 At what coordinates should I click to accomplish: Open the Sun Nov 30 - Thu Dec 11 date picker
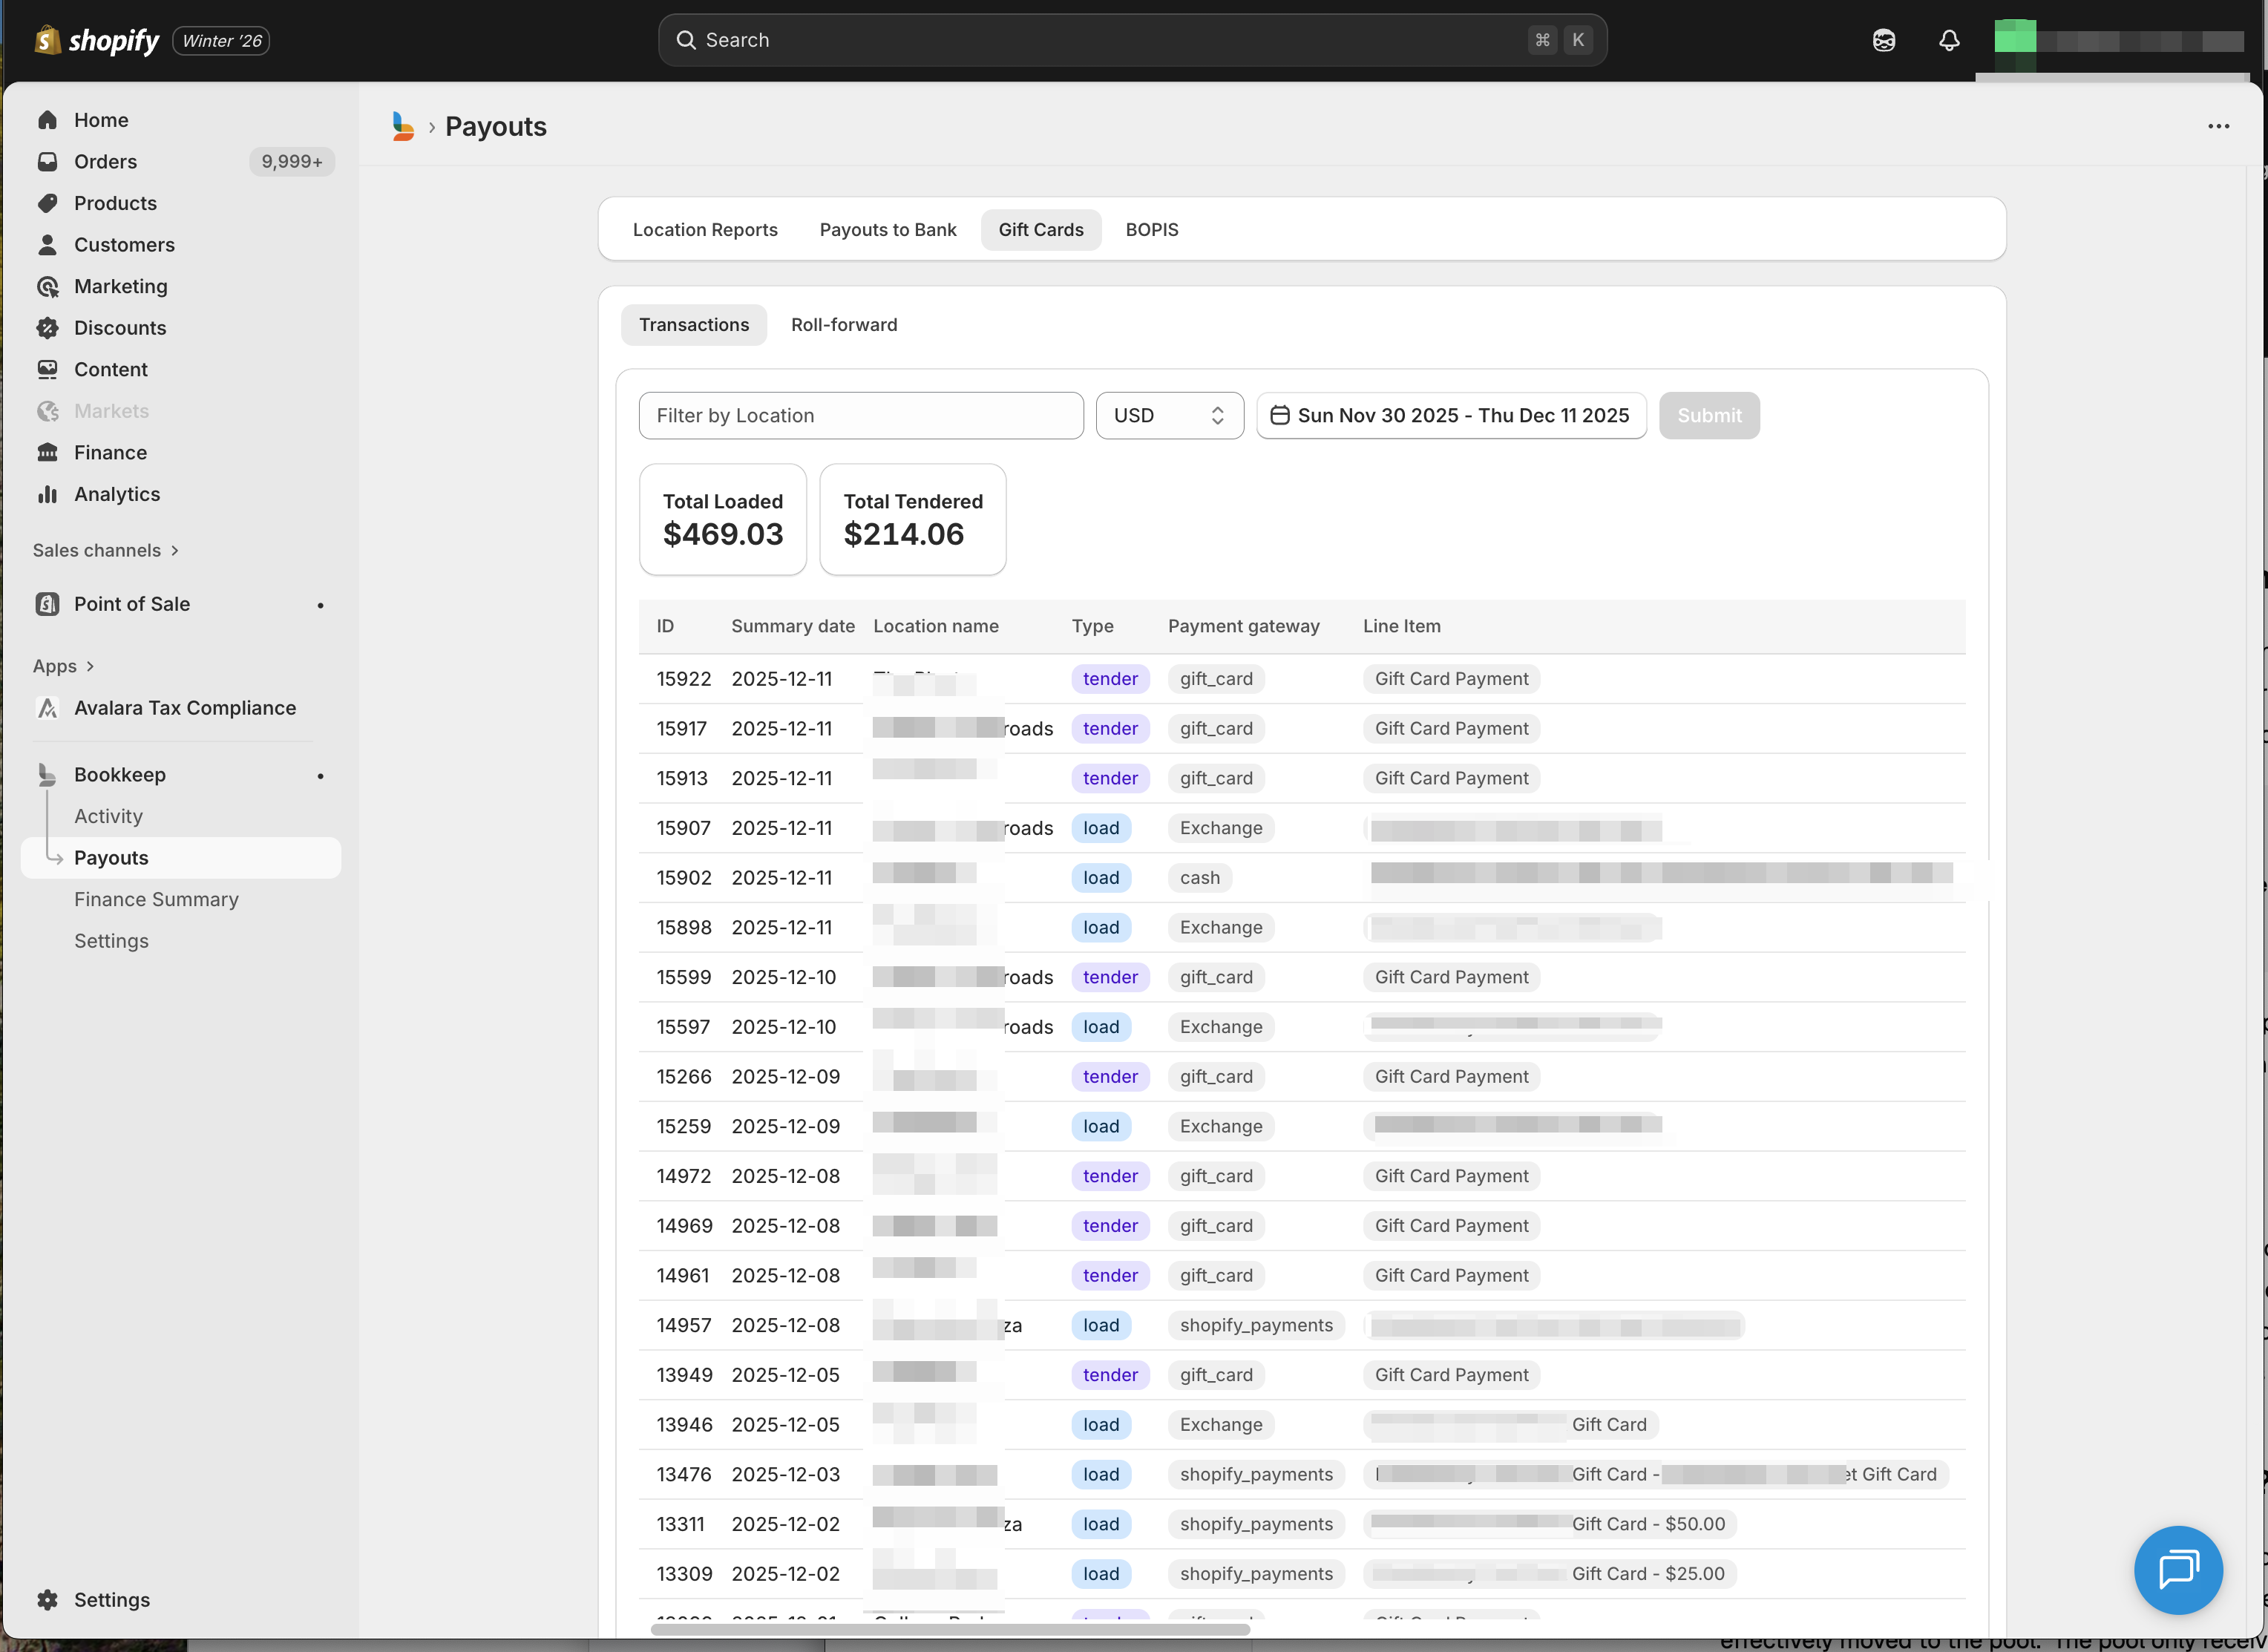pyautogui.click(x=1451, y=415)
